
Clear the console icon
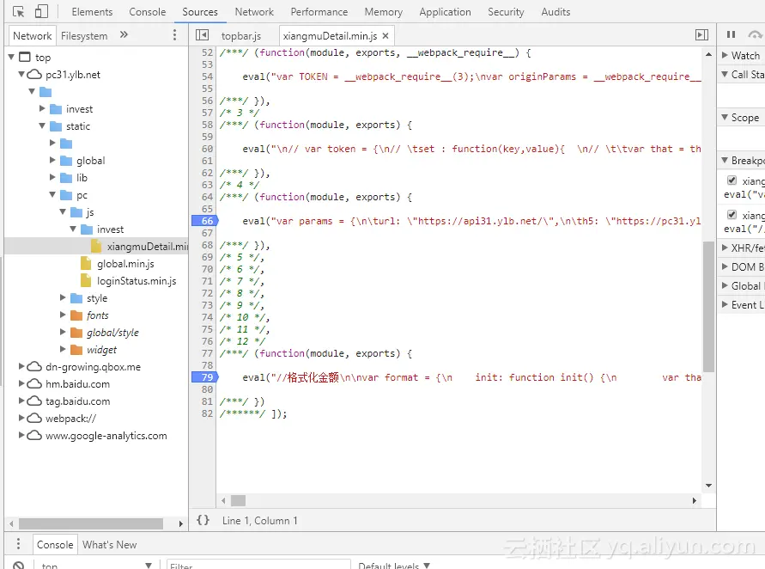point(19,565)
